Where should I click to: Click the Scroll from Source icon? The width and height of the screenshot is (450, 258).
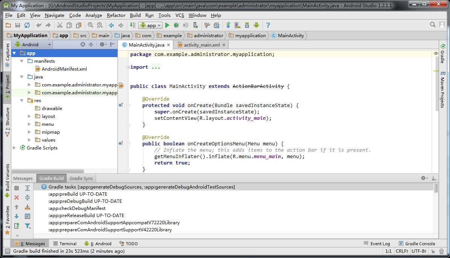(82, 44)
